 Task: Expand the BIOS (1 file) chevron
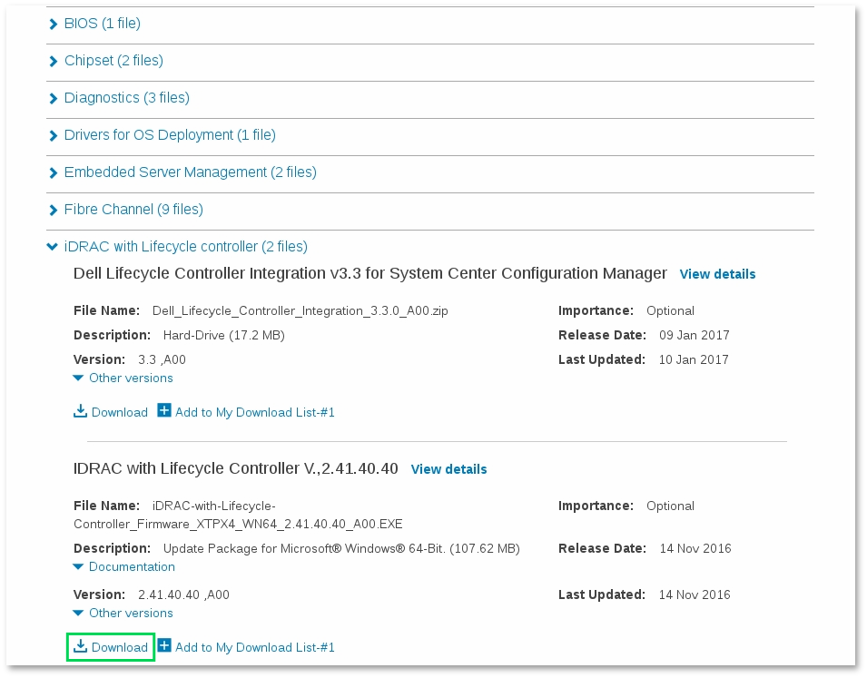[53, 24]
